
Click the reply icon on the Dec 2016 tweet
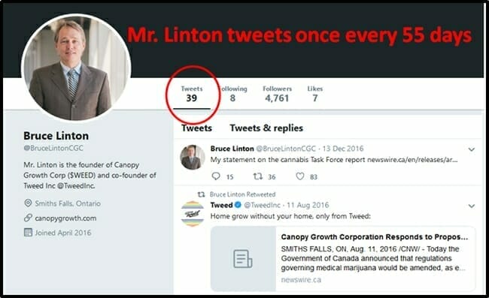click(216, 176)
